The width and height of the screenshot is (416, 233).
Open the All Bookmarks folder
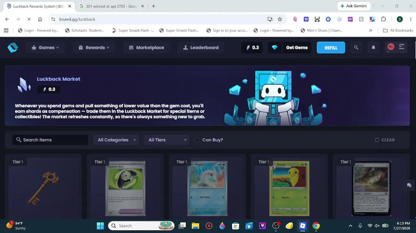pyautogui.click(x=398, y=30)
